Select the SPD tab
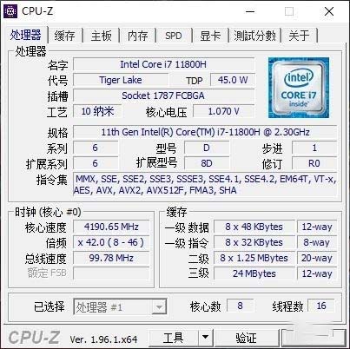 [x=174, y=36]
